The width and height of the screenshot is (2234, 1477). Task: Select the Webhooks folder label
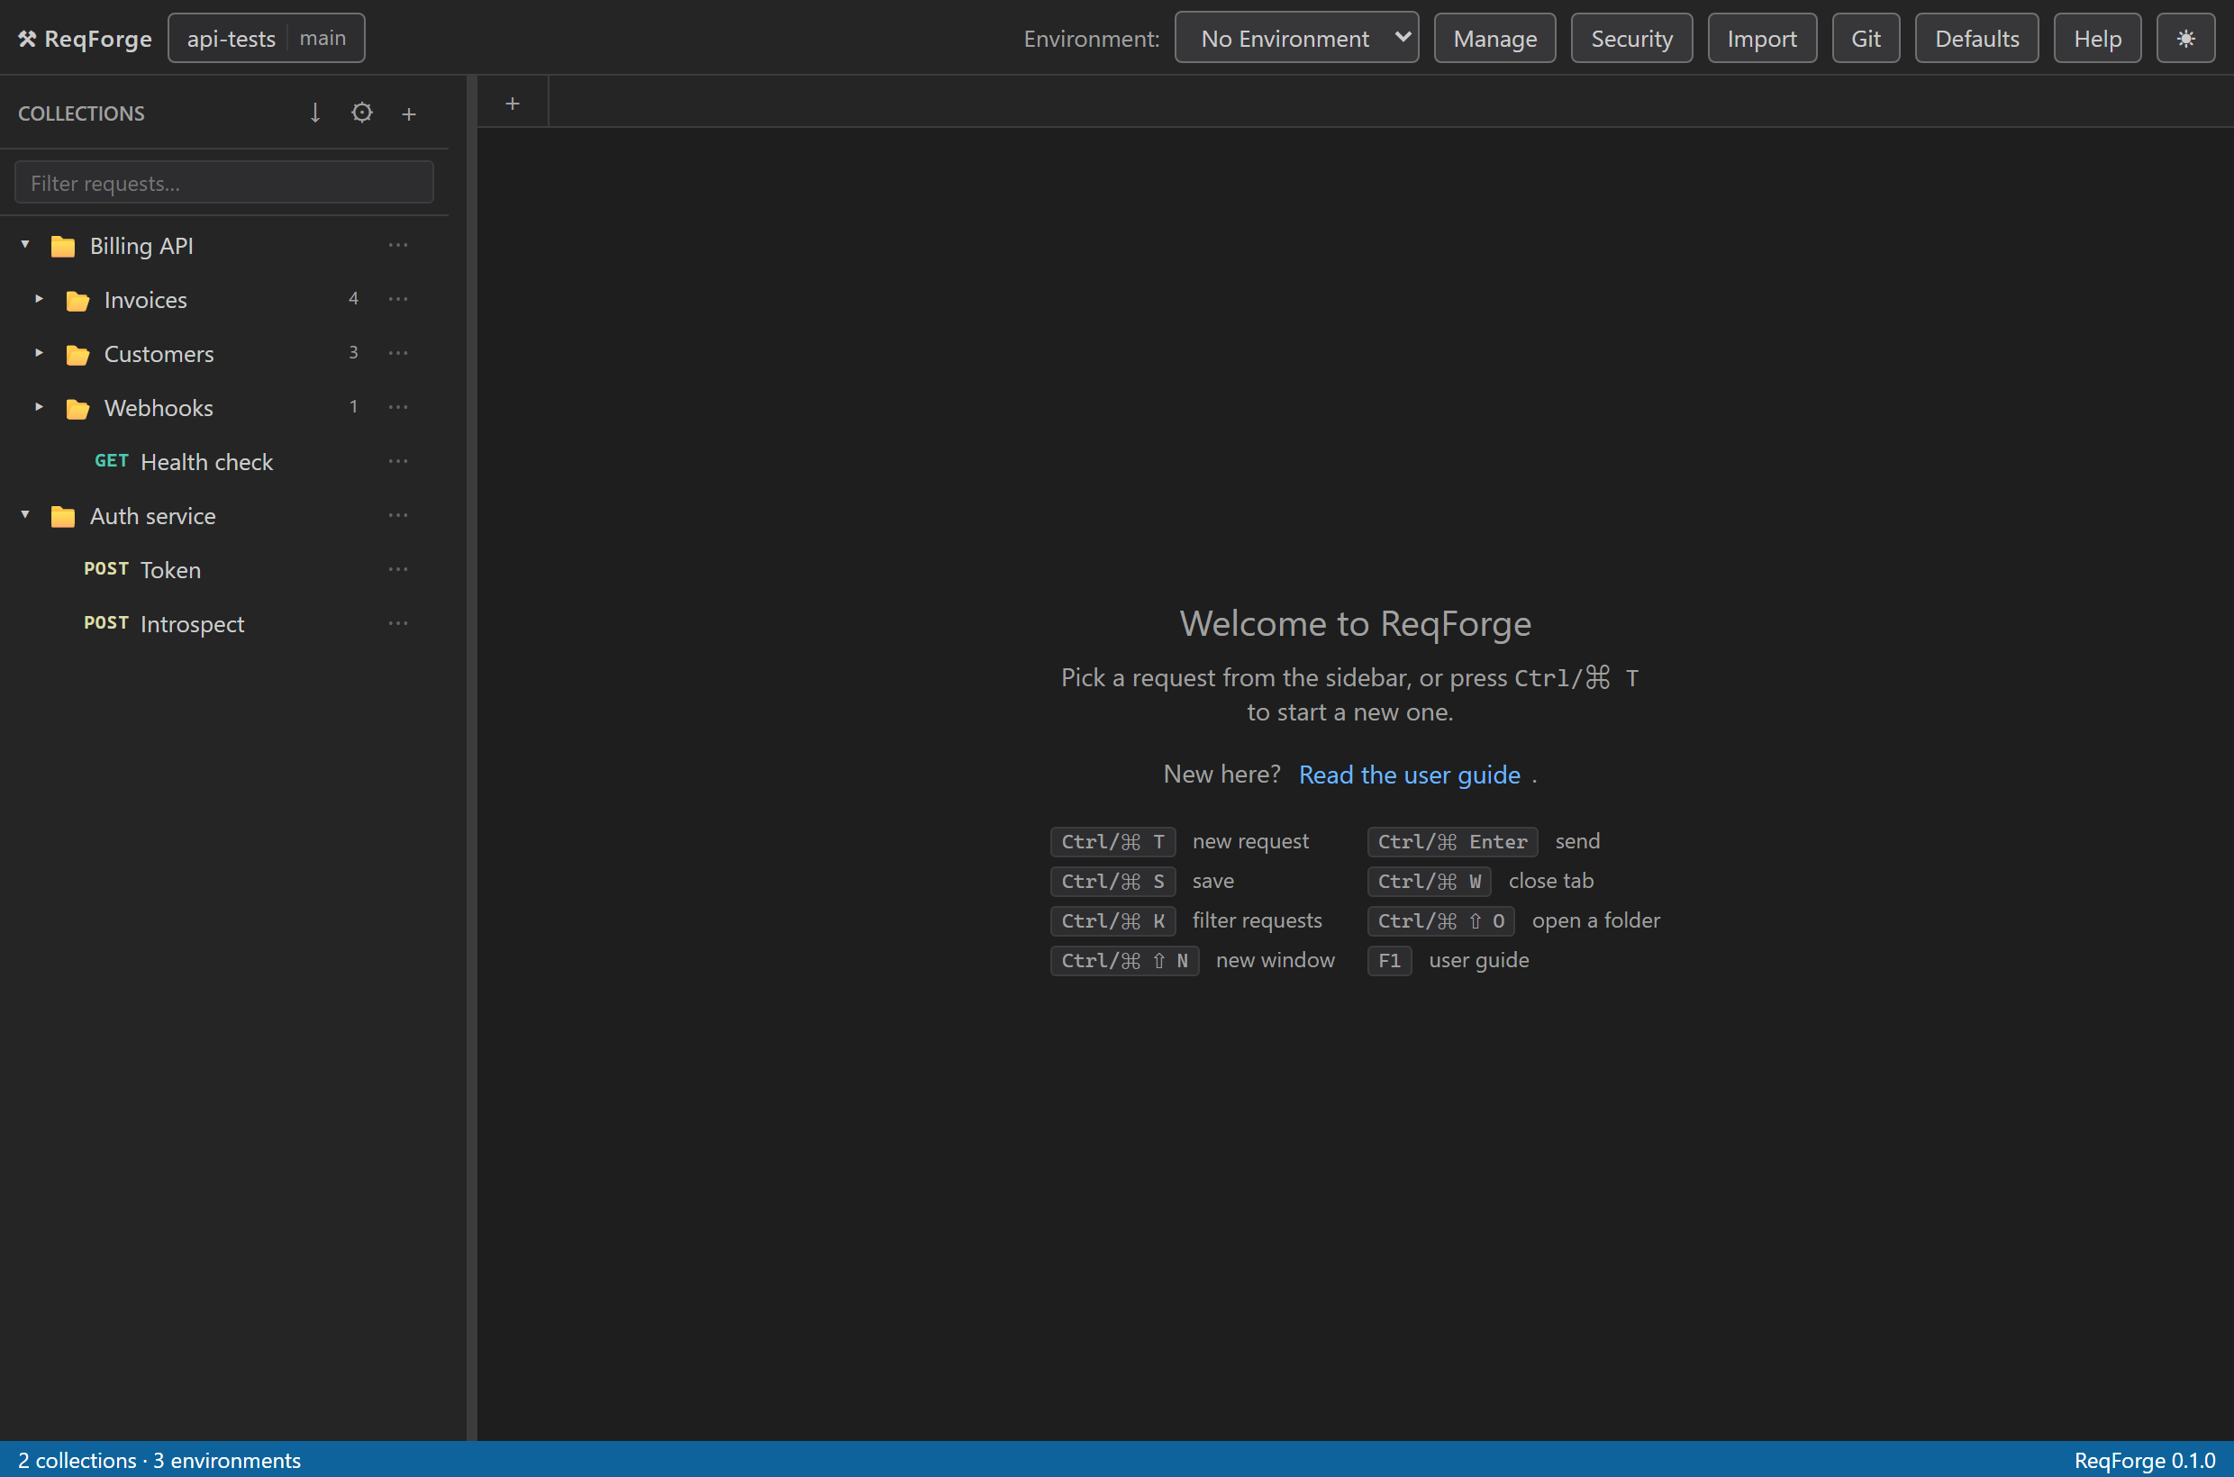[159, 408]
